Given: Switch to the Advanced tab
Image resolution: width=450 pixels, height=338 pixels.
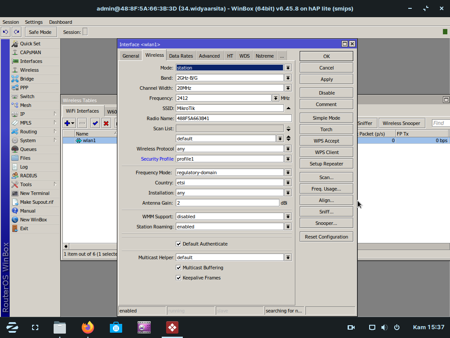Looking at the screenshot, I should click(x=209, y=56).
